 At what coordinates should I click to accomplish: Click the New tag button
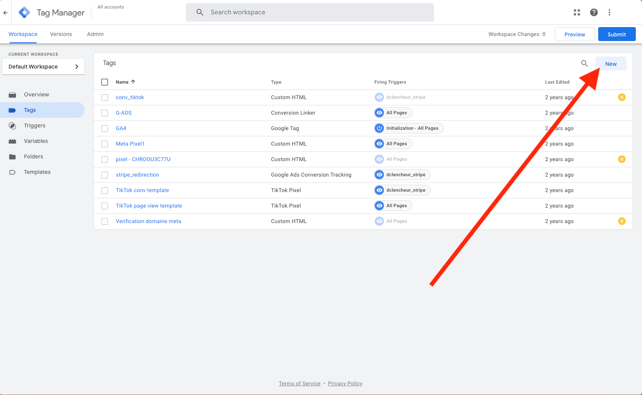pos(611,64)
